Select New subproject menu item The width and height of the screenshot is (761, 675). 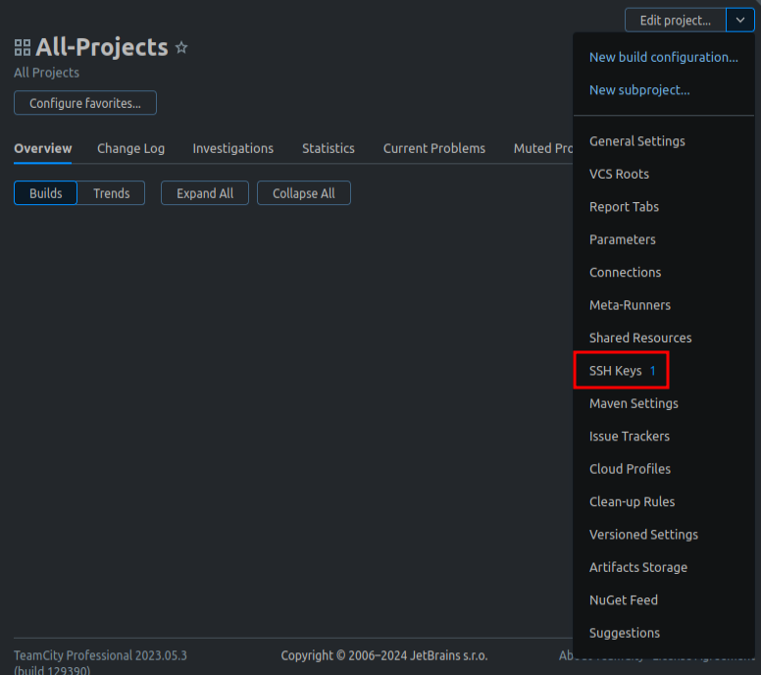tap(639, 90)
